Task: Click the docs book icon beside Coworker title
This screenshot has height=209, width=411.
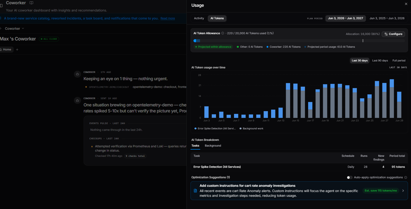Action: (31, 3)
